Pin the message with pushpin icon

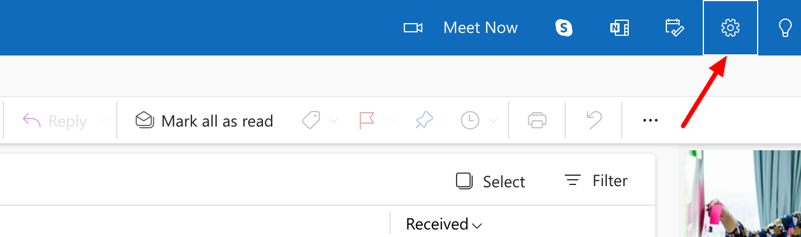[424, 120]
